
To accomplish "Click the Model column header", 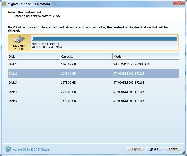I will 146,56.
